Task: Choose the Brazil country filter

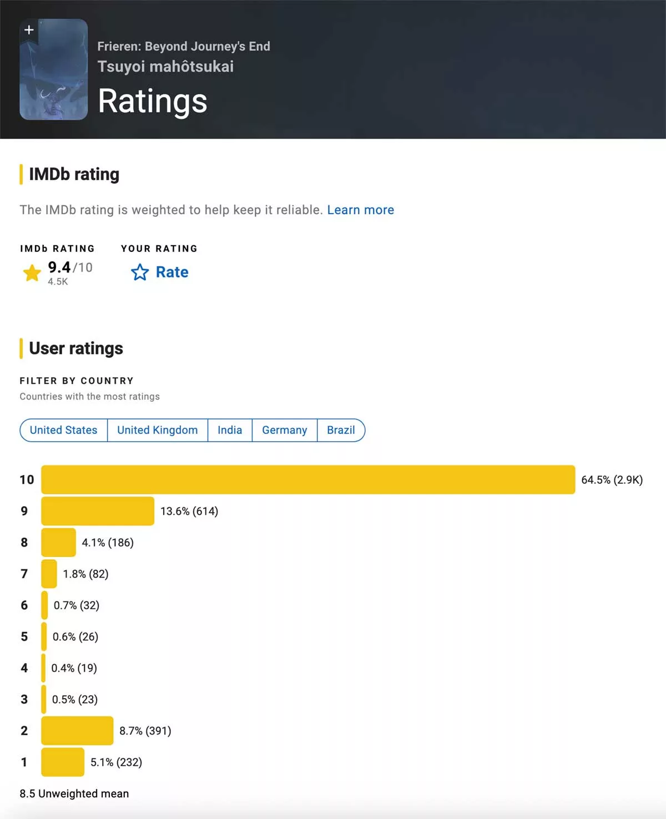Action: tap(341, 430)
